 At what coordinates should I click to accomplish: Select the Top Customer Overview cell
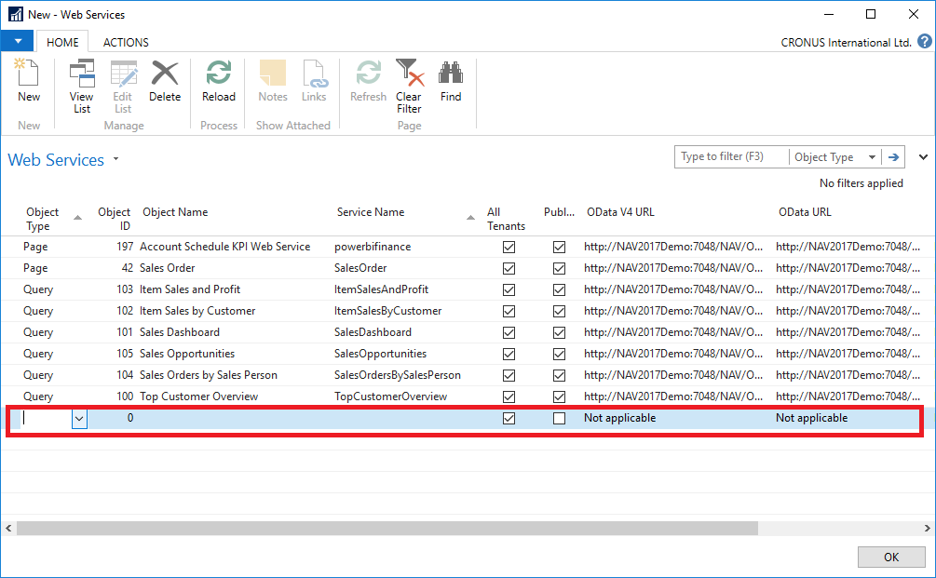[198, 397]
